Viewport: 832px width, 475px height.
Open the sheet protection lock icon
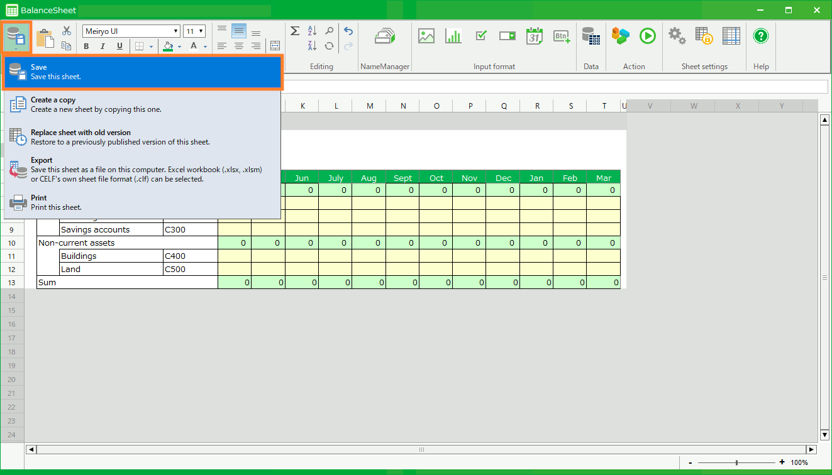pyautogui.click(x=704, y=36)
